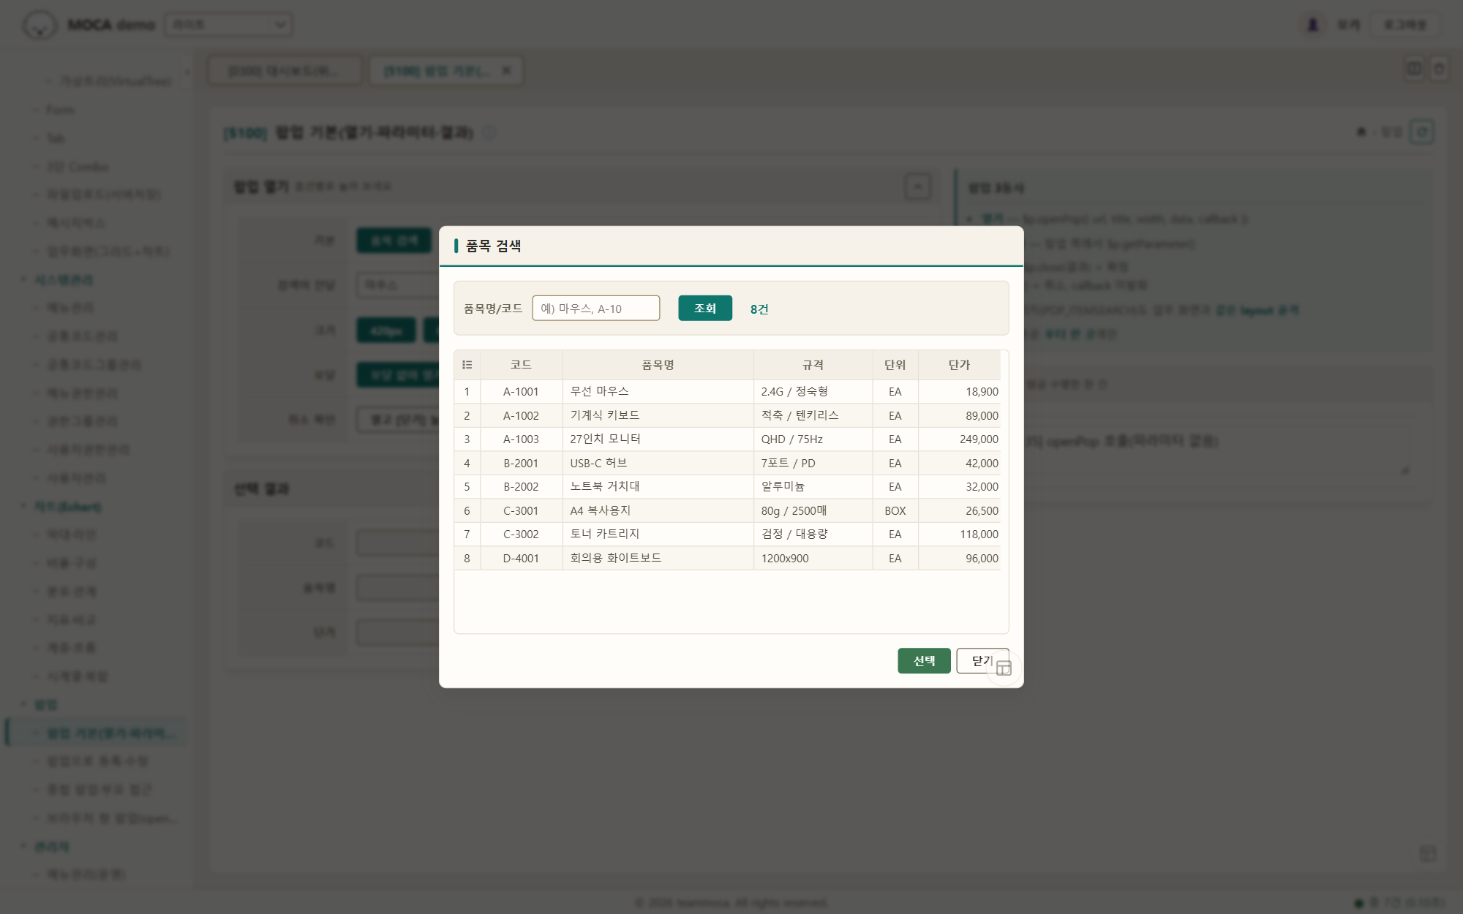Click the 알루미늄 spec cell

[x=813, y=487]
